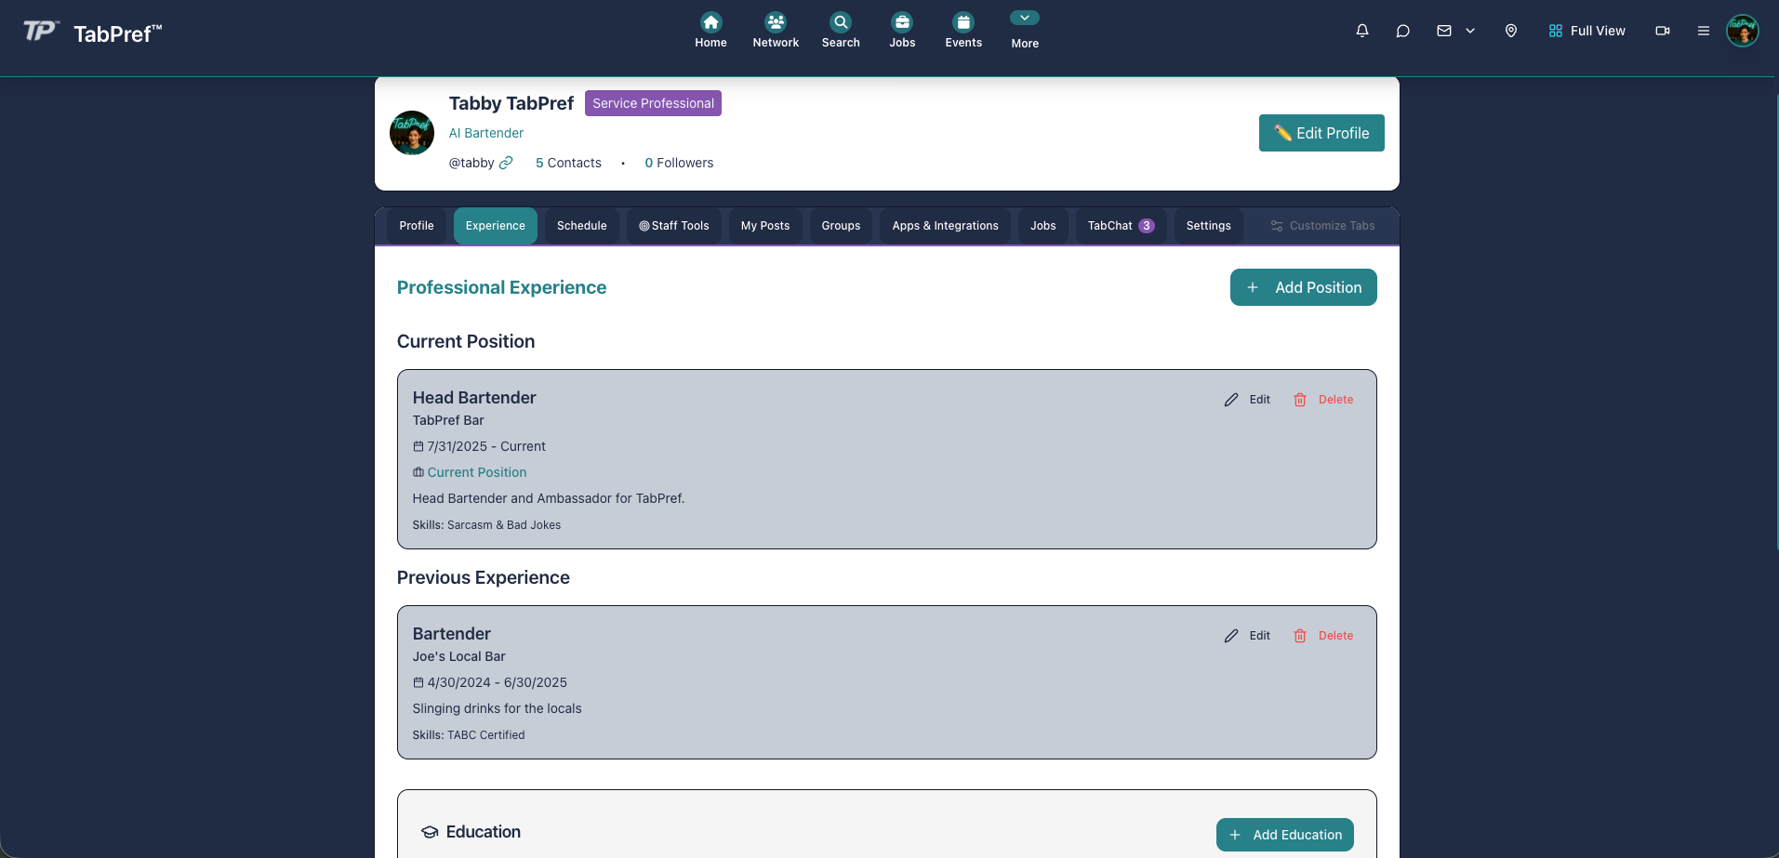Click the Add Position button
The image size is (1779, 858).
(x=1303, y=287)
